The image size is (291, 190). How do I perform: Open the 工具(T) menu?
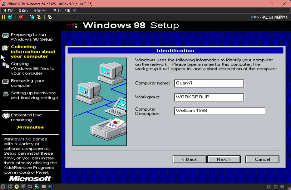pyautogui.click(x=55, y=10)
